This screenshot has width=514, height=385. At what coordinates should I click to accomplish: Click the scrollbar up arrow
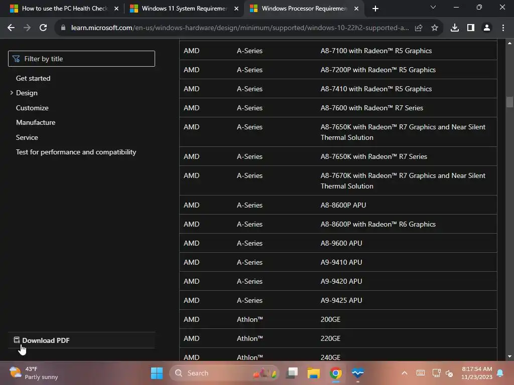[509, 43]
